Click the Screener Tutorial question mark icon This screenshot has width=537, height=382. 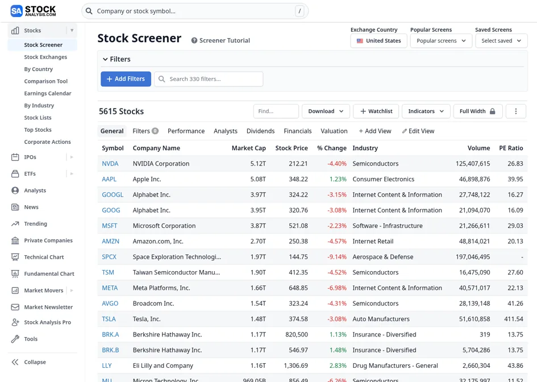194,40
